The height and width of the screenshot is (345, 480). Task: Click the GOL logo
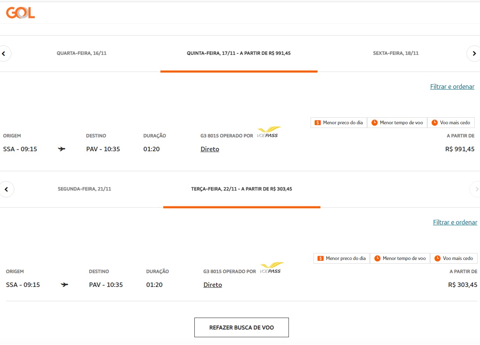[x=20, y=13]
